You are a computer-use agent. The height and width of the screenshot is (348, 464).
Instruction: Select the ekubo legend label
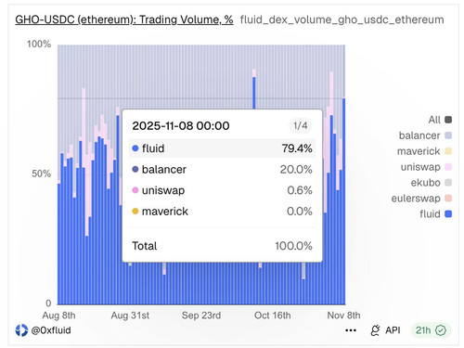pos(426,183)
